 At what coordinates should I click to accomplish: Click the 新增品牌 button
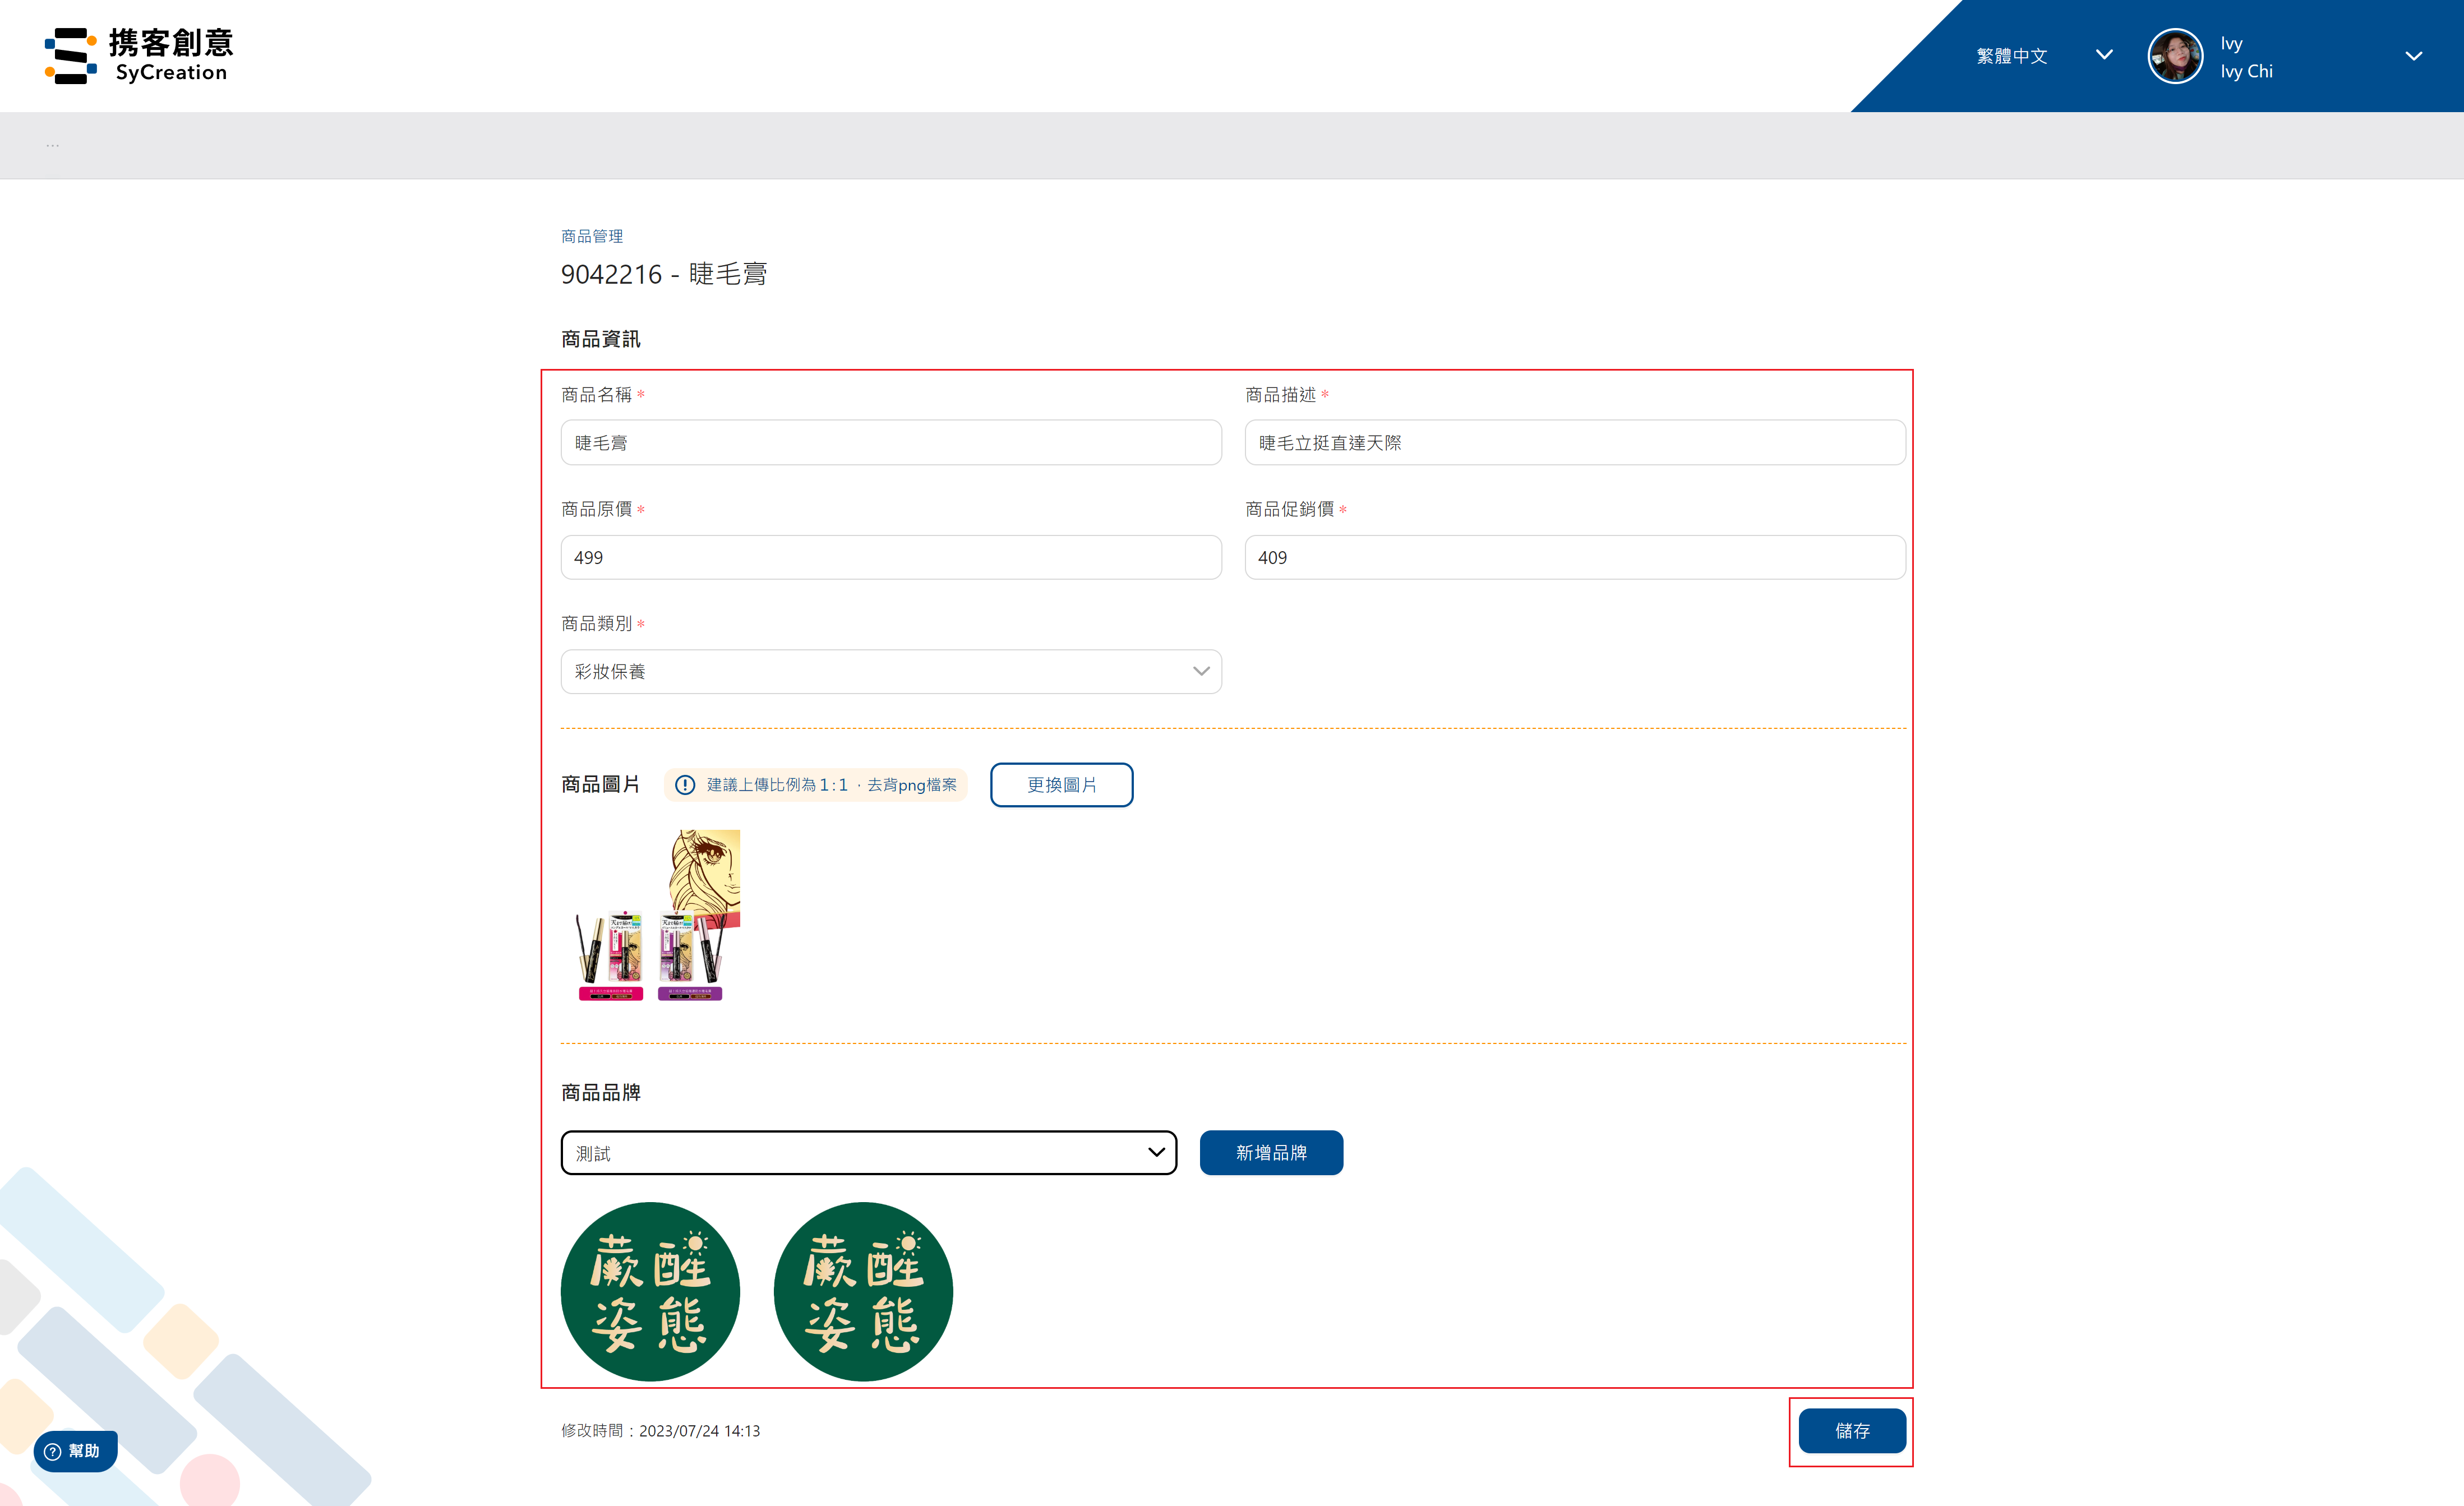[1270, 1153]
